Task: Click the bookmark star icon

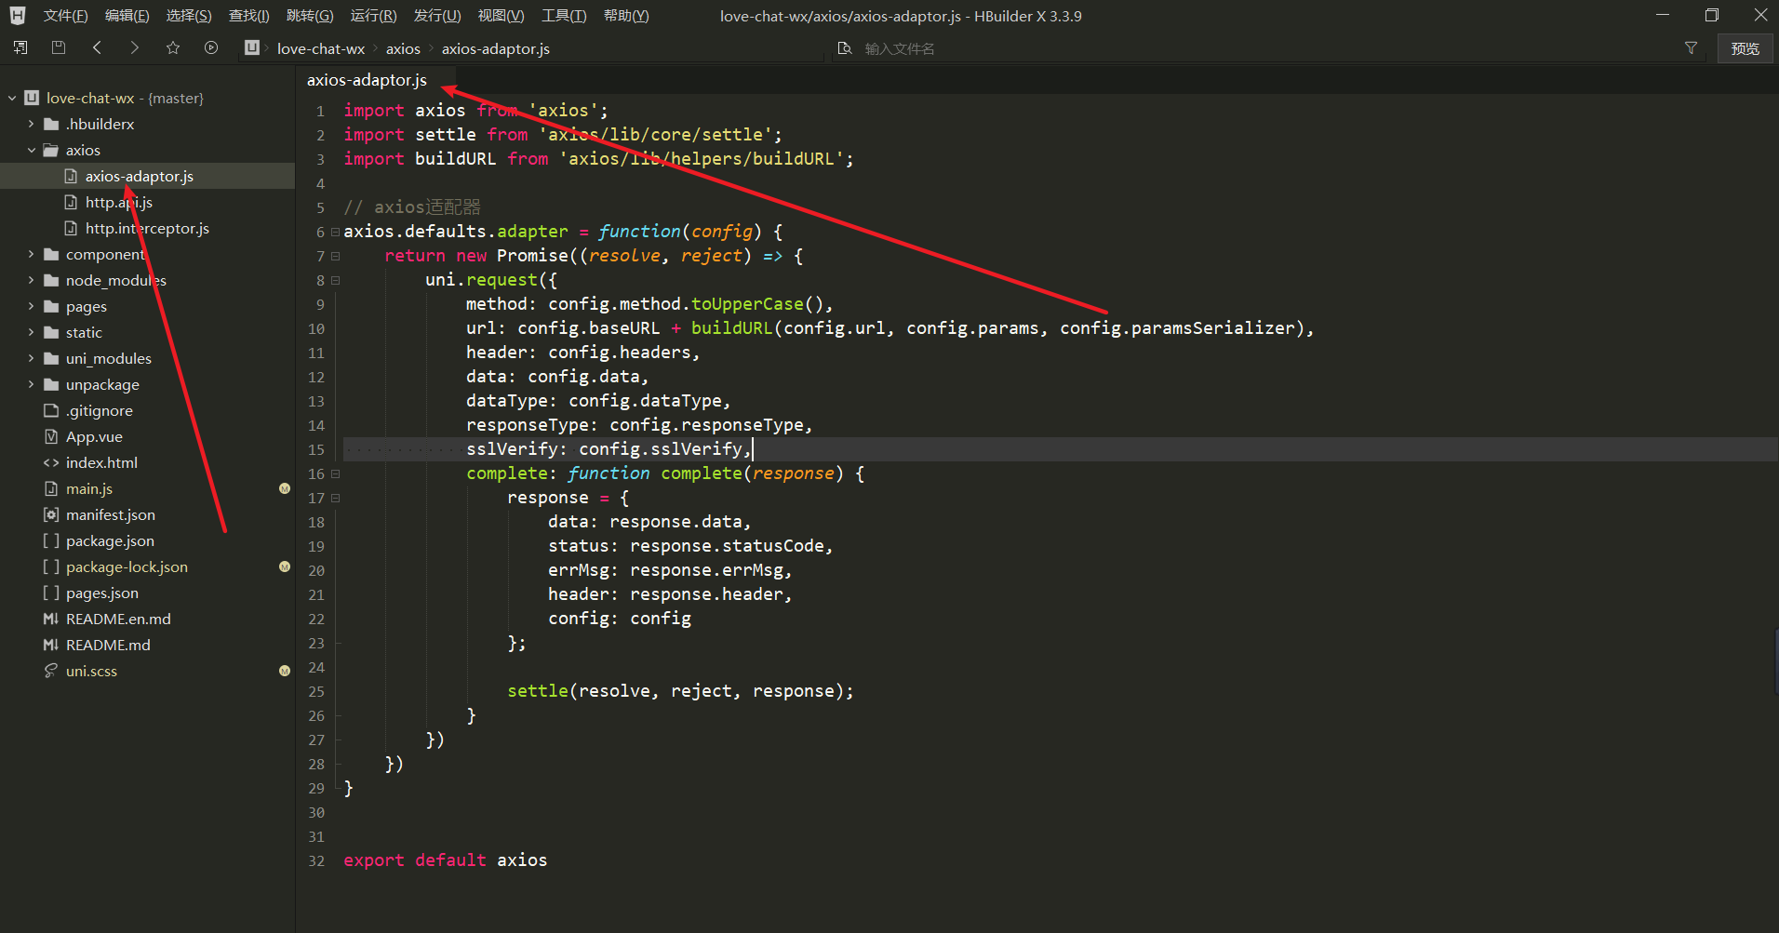Action: pos(173,48)
